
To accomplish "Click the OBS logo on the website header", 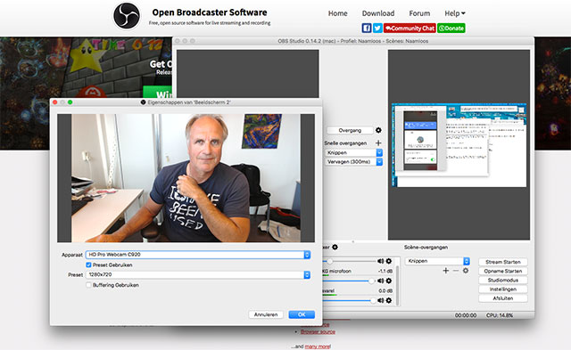I will [127, 16].
